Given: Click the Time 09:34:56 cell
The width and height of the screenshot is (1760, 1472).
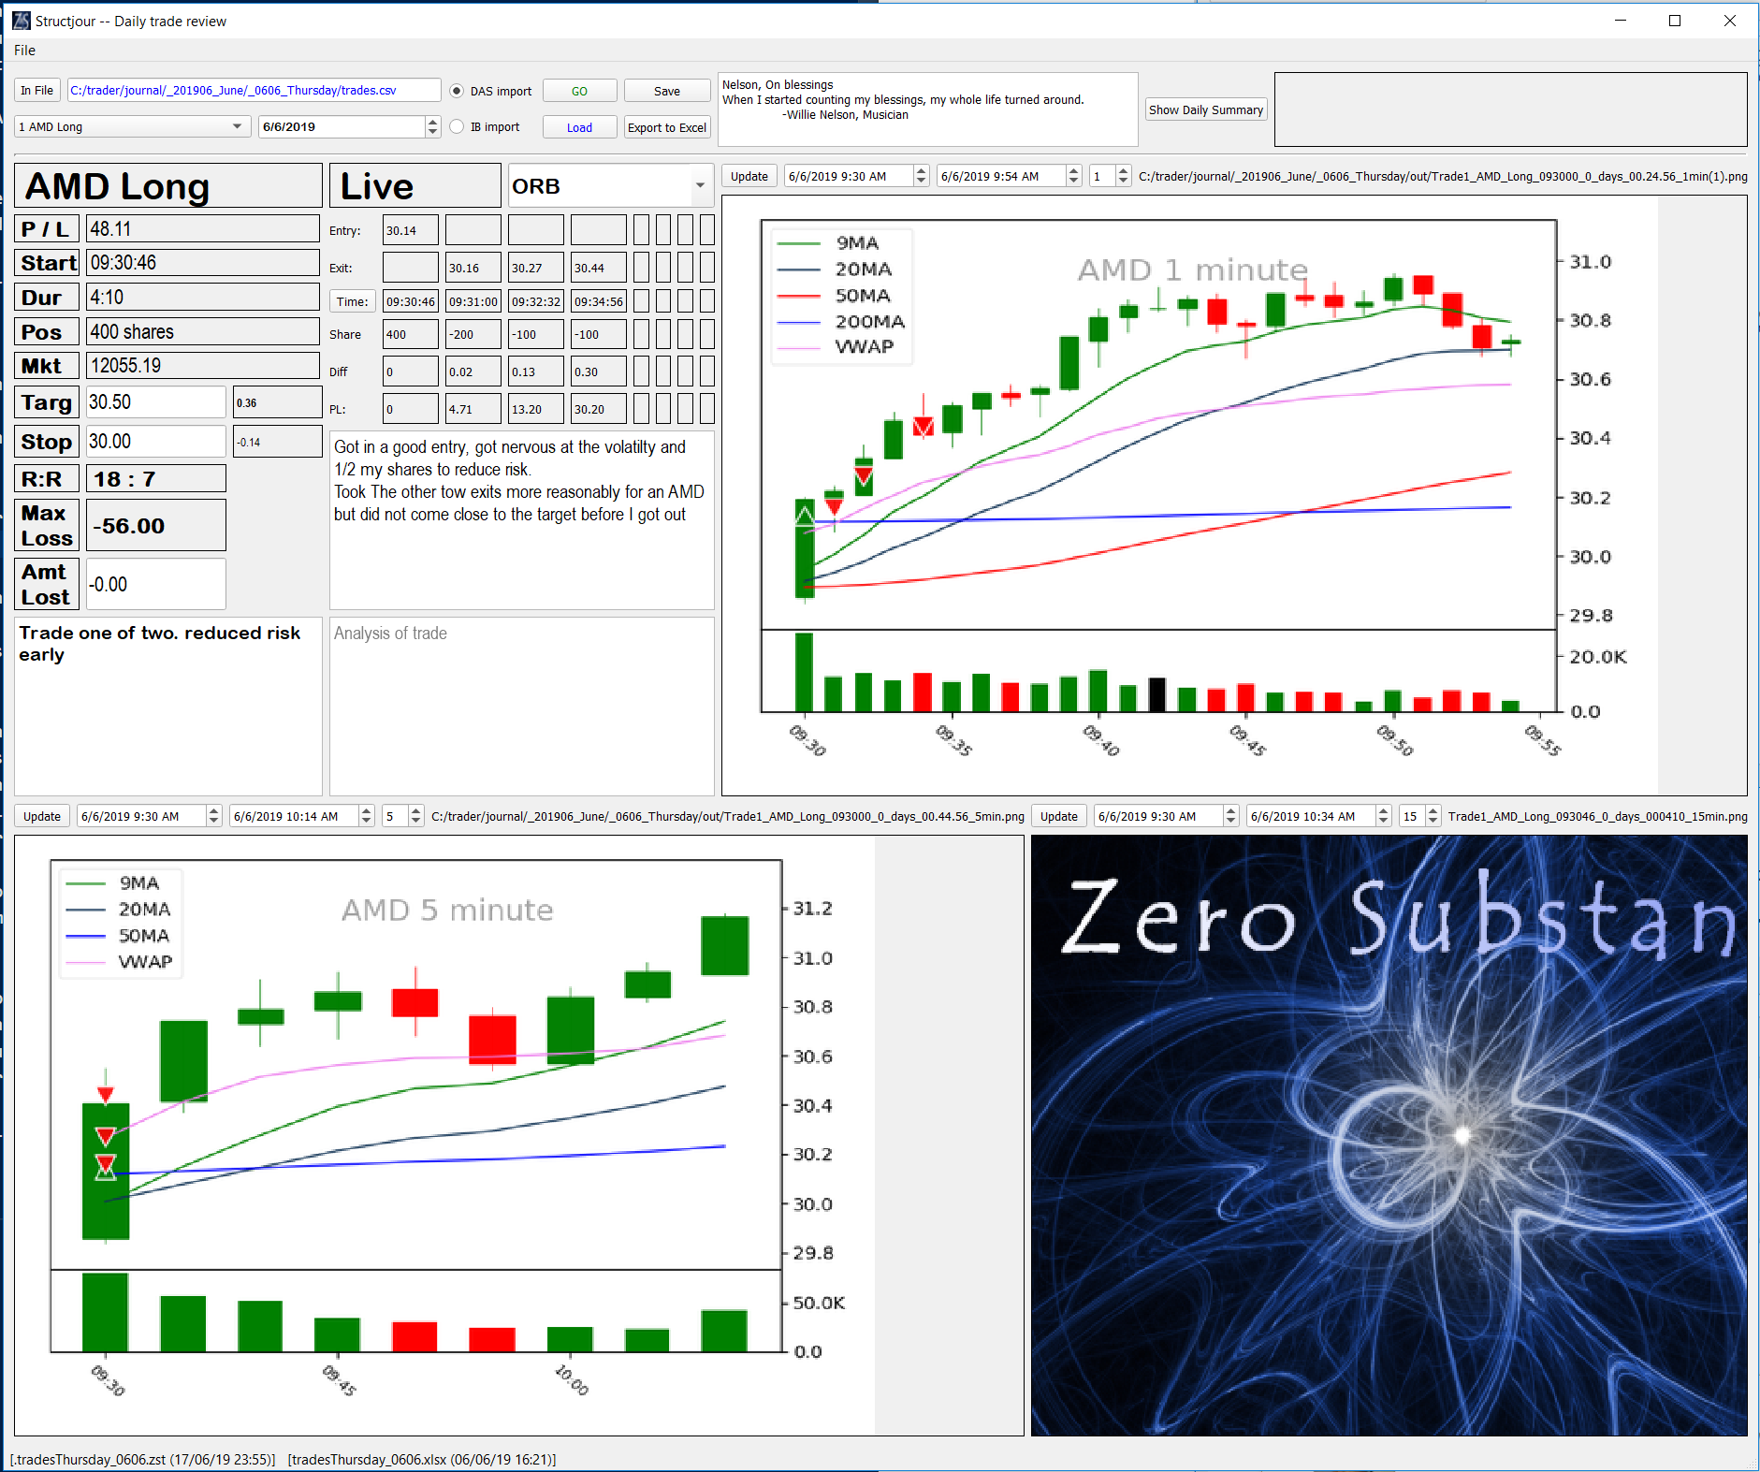Looking at the screenshot, I should [x=598, y=301].
